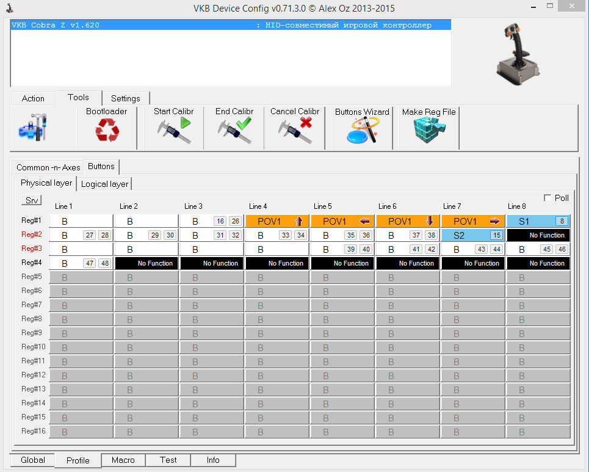Launch the Buttons Wizard magic wand icon
This screenshot has width=589, height=472.
pos(363,130)
